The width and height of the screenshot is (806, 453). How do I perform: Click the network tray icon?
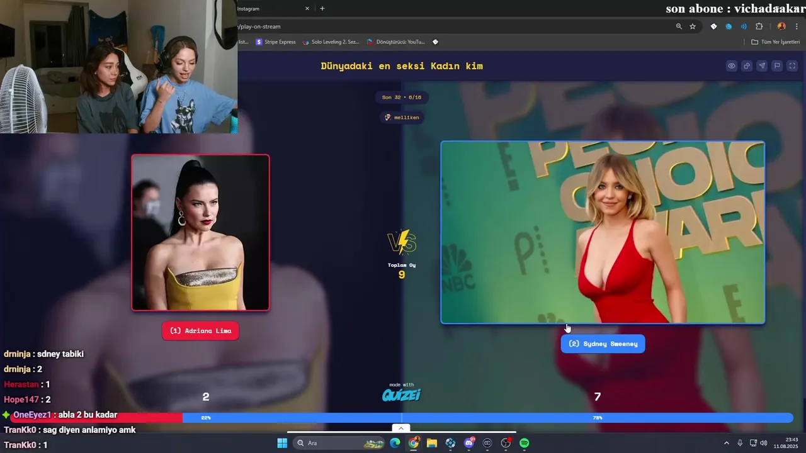click(753, 443)
